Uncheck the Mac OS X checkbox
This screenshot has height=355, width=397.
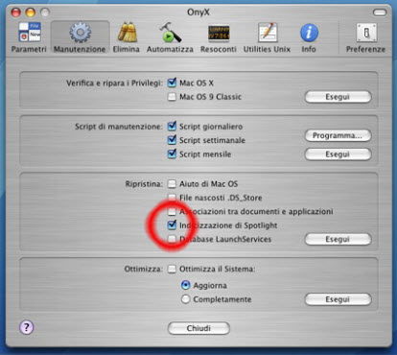[172, 83]
